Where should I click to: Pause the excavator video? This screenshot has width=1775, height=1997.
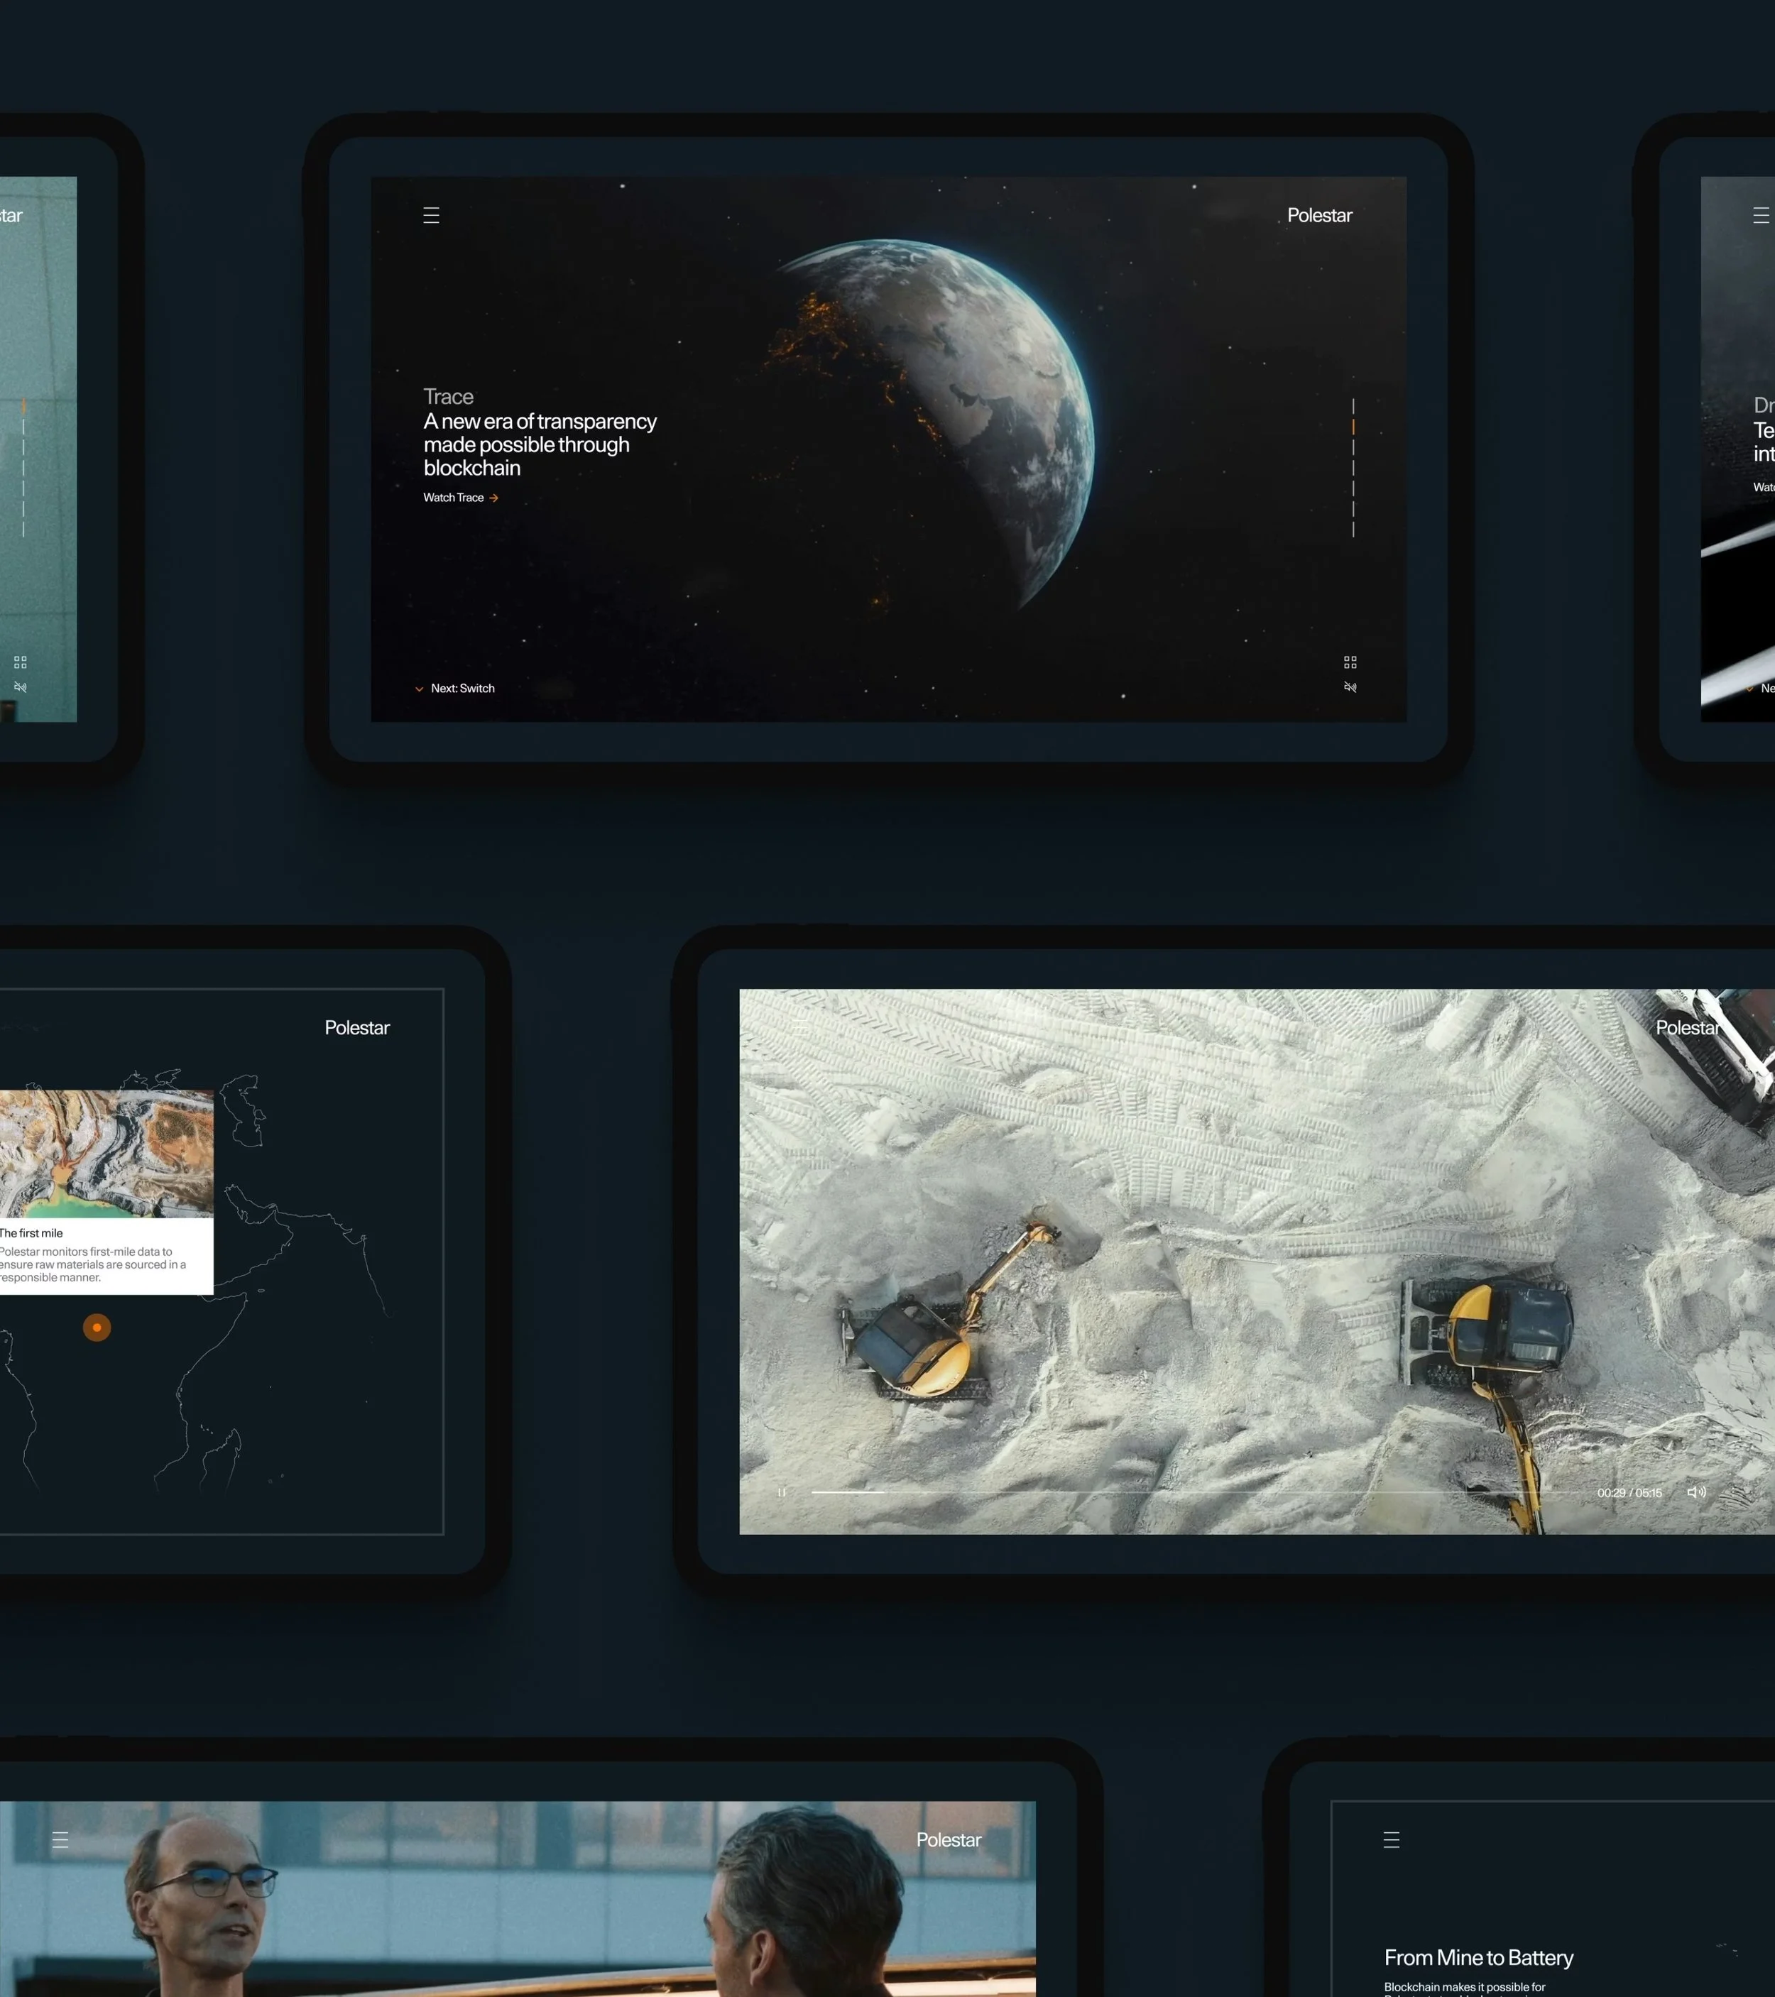coord(782,1492)
